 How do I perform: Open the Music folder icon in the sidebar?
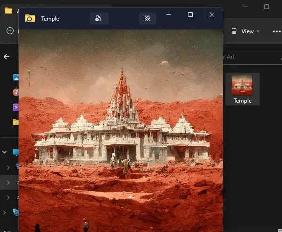pos(16,92)
